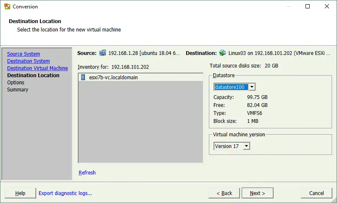Close the Conversion window
This screenshot has width=337, height=203.
[x=327, y=6]
